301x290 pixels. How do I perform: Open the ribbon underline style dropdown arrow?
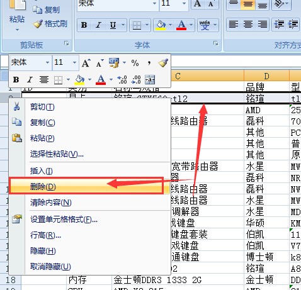(123, 25)
